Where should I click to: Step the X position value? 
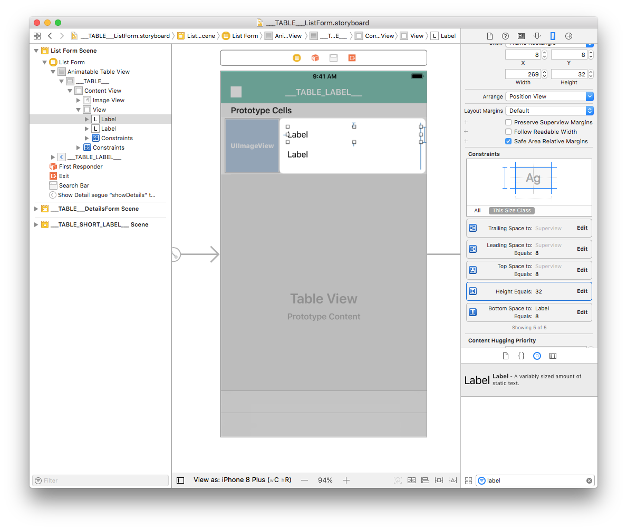pyautogui.click(x=544, y=55)
